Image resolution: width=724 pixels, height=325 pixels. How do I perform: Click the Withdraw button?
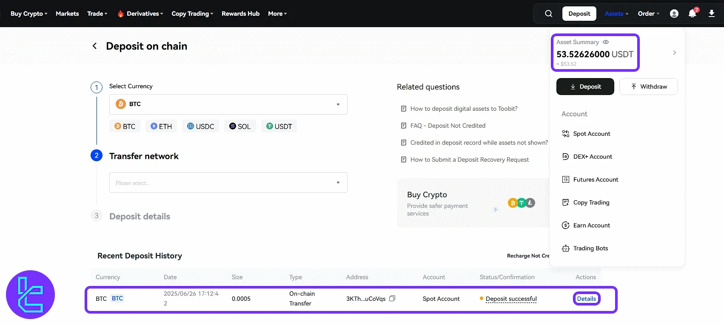coord(649,87)
